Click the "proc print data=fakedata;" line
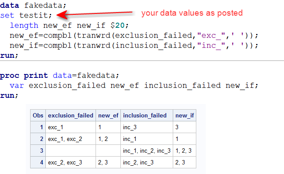Screen dimensions: 284x174 [59, 75]
